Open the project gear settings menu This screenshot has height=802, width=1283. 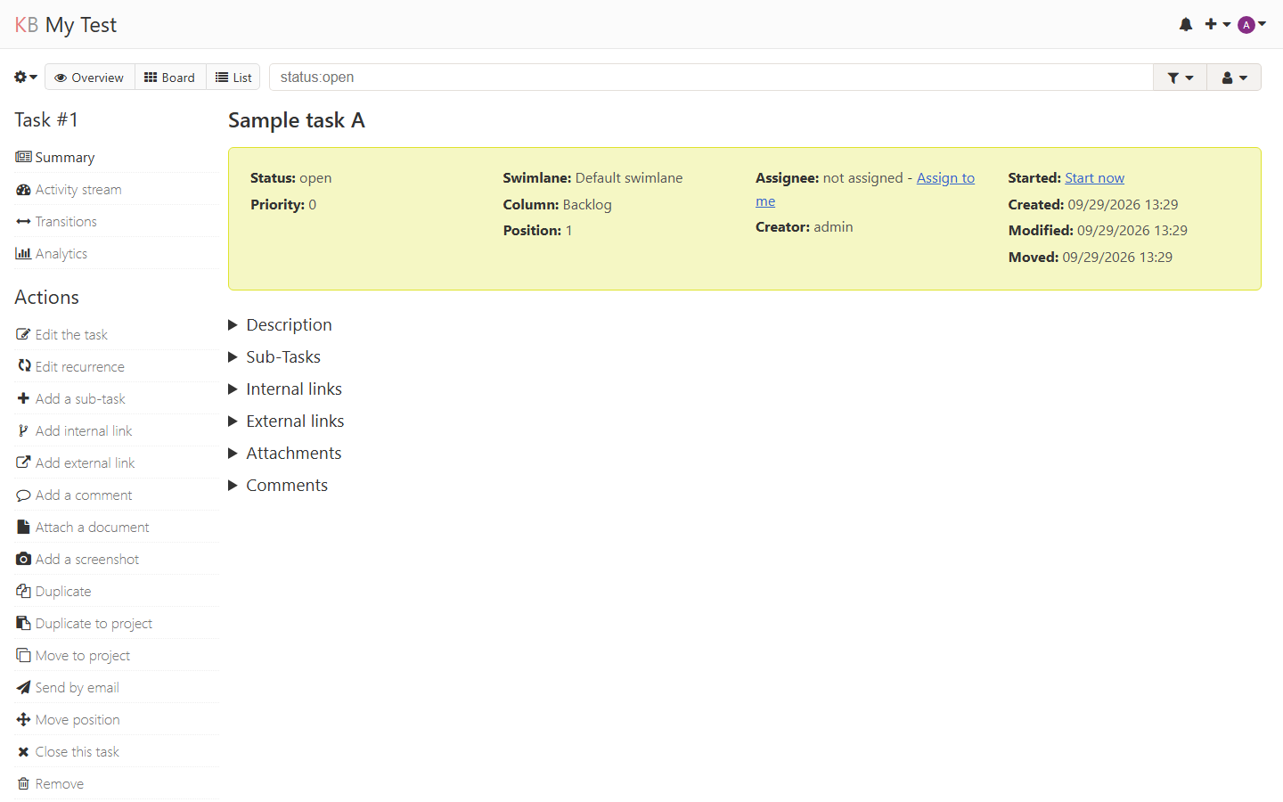click(x=26, y=78)
